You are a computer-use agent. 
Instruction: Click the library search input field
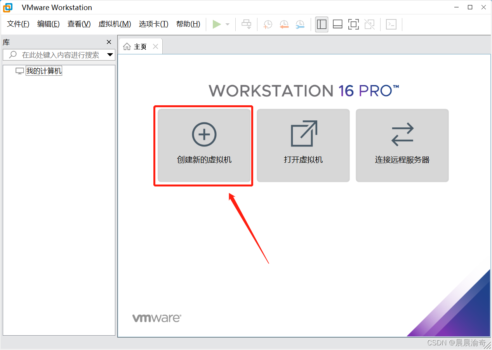(x=59, y=55)
